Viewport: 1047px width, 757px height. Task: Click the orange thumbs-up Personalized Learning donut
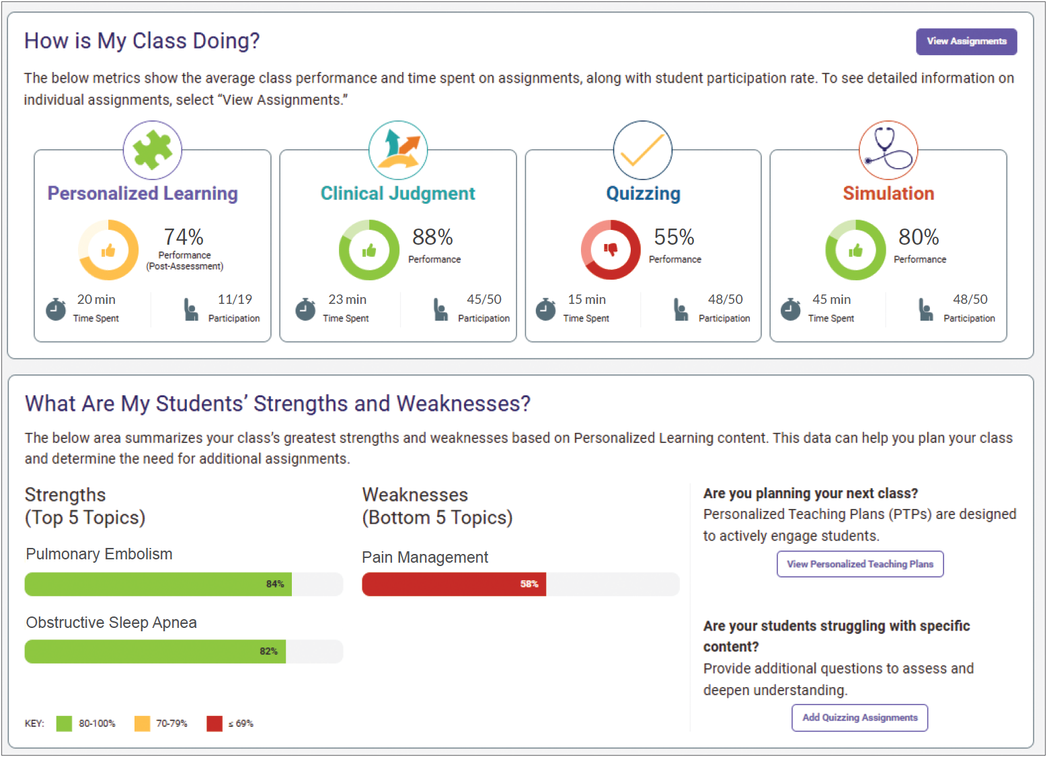click(108, 250)
